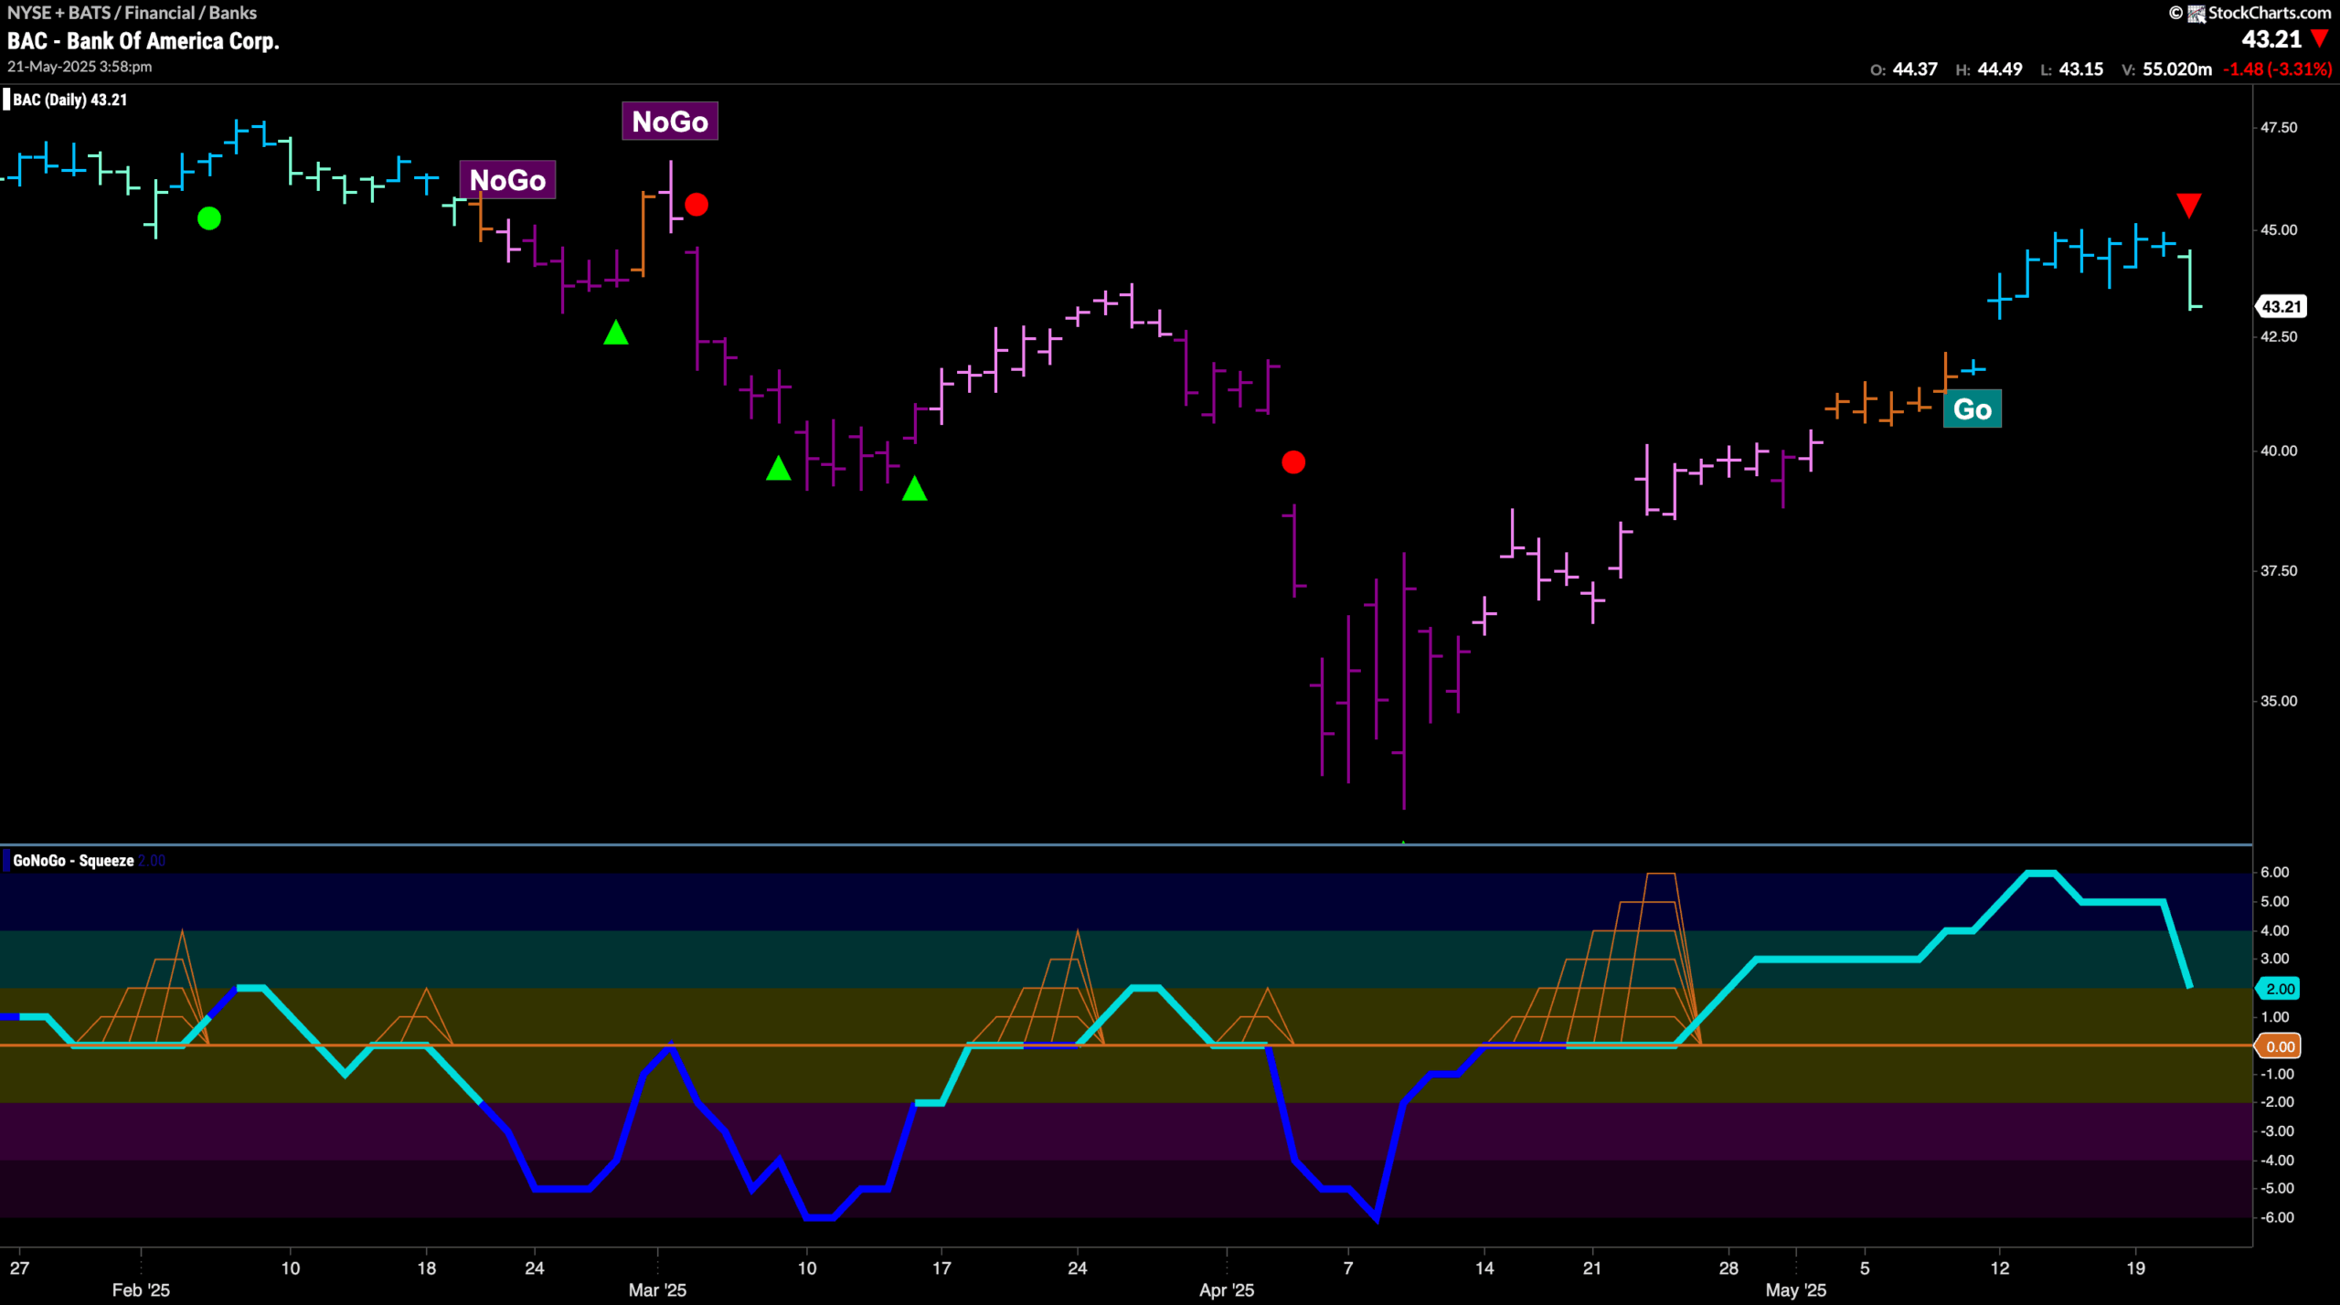Image resolution: width=2340 pixels, height=1305 pixels.
Task: Click the 19 date tick in May
Action: [x=2135, y=1268]
